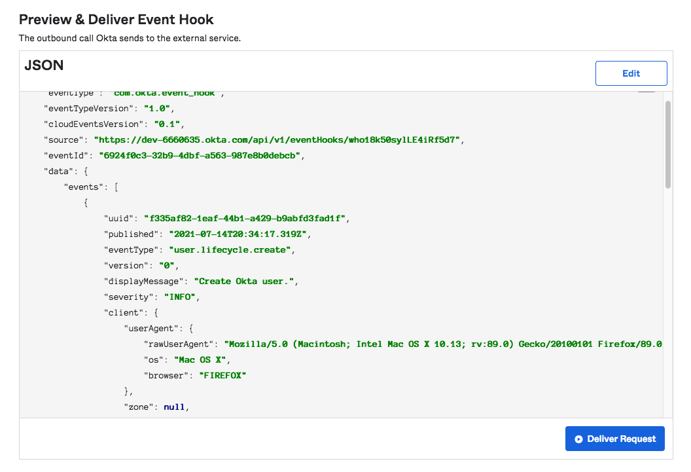Click the zone null value

[x=174, y=407]
